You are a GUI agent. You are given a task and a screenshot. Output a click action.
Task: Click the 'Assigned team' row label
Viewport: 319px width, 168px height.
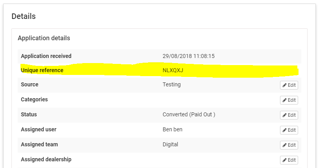point(39,144)
